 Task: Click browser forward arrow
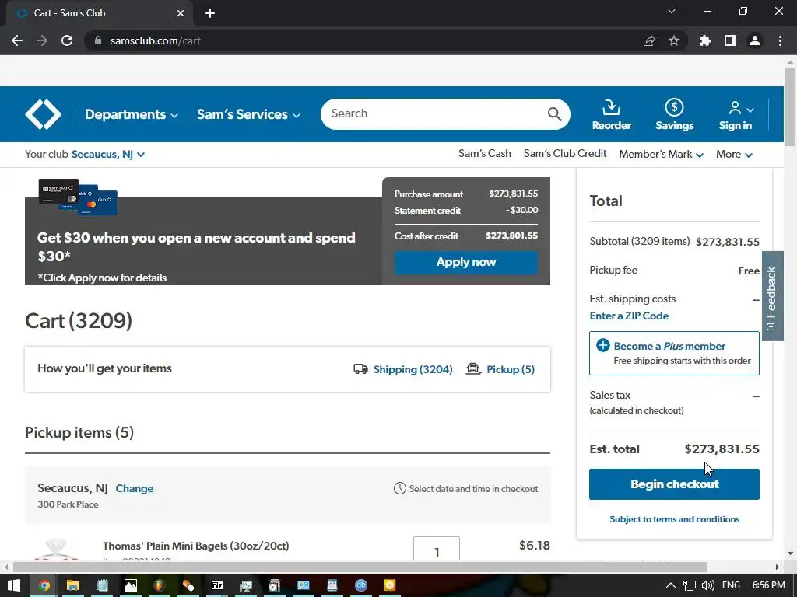(42, 40)
